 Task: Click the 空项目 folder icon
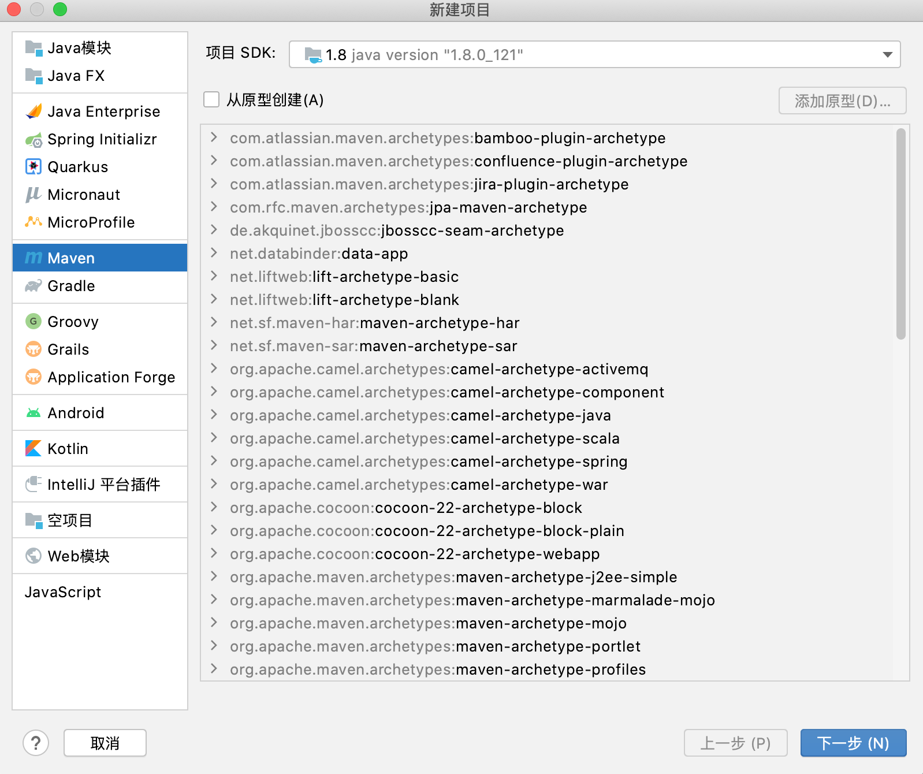(x=34, y=520)
